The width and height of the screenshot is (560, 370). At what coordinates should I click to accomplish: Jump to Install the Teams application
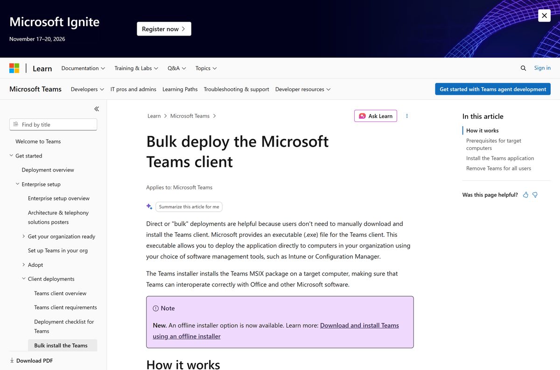tap(500, 158)
